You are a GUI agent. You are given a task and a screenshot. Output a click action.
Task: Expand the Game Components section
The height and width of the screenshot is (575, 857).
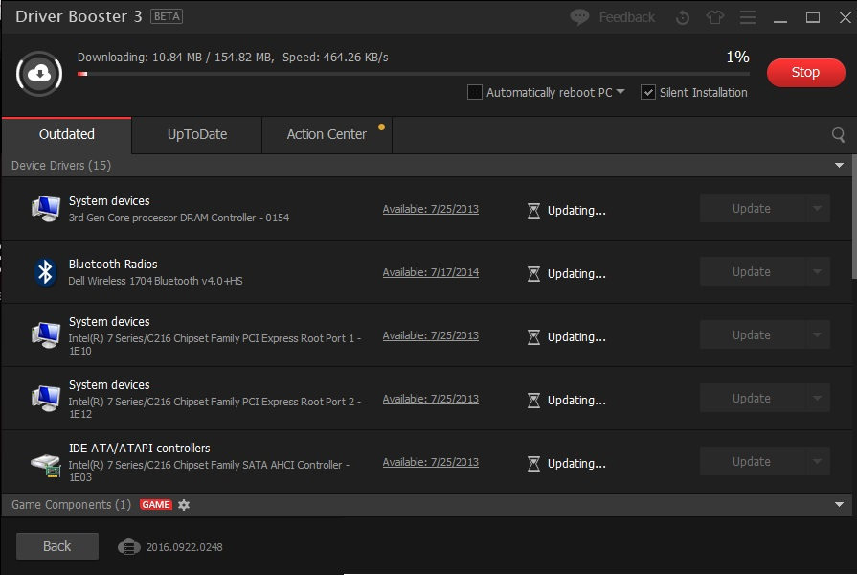pyautogui.click(x=839, y=504)
